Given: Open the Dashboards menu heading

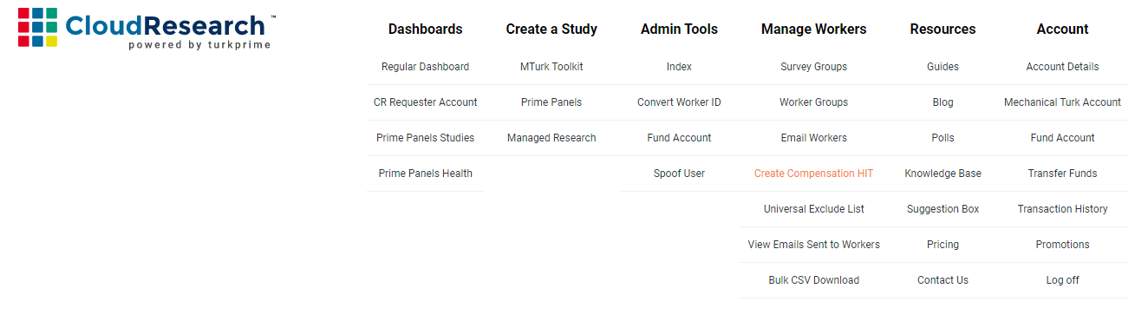Looking at the screenshot, I should 425,29.
